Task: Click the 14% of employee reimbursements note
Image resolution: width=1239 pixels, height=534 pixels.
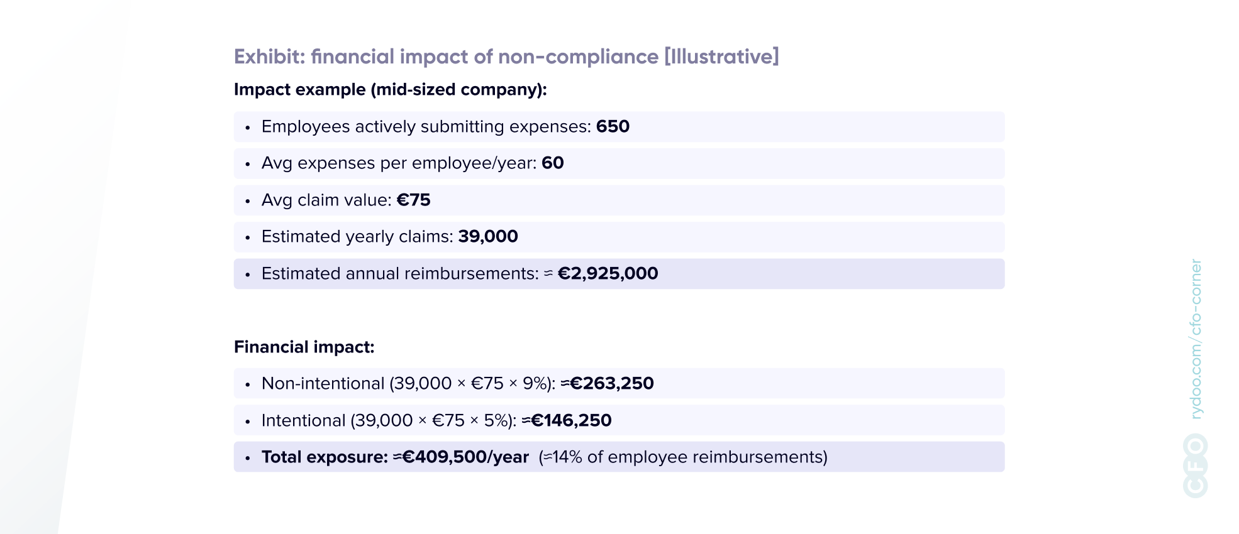Action: tap(683, 457)
